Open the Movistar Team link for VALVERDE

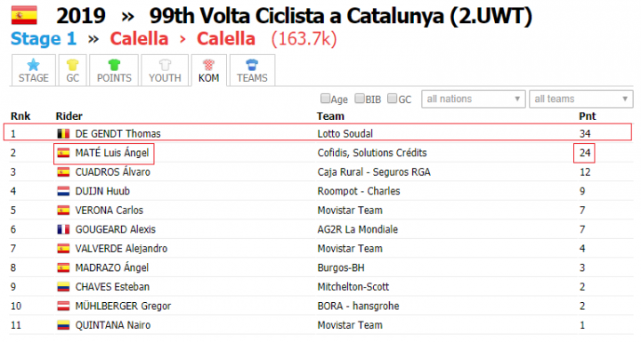[x=350, y=249]
